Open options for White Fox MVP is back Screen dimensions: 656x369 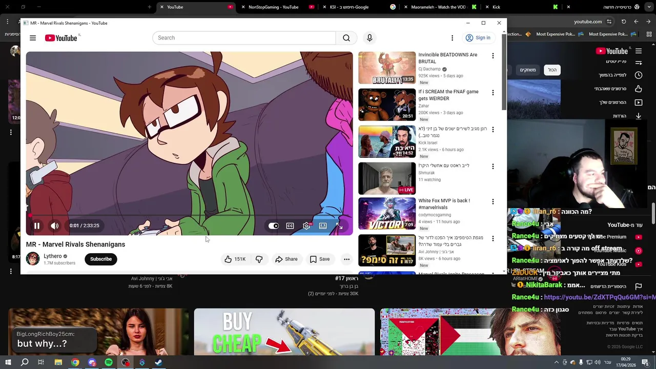493,202
